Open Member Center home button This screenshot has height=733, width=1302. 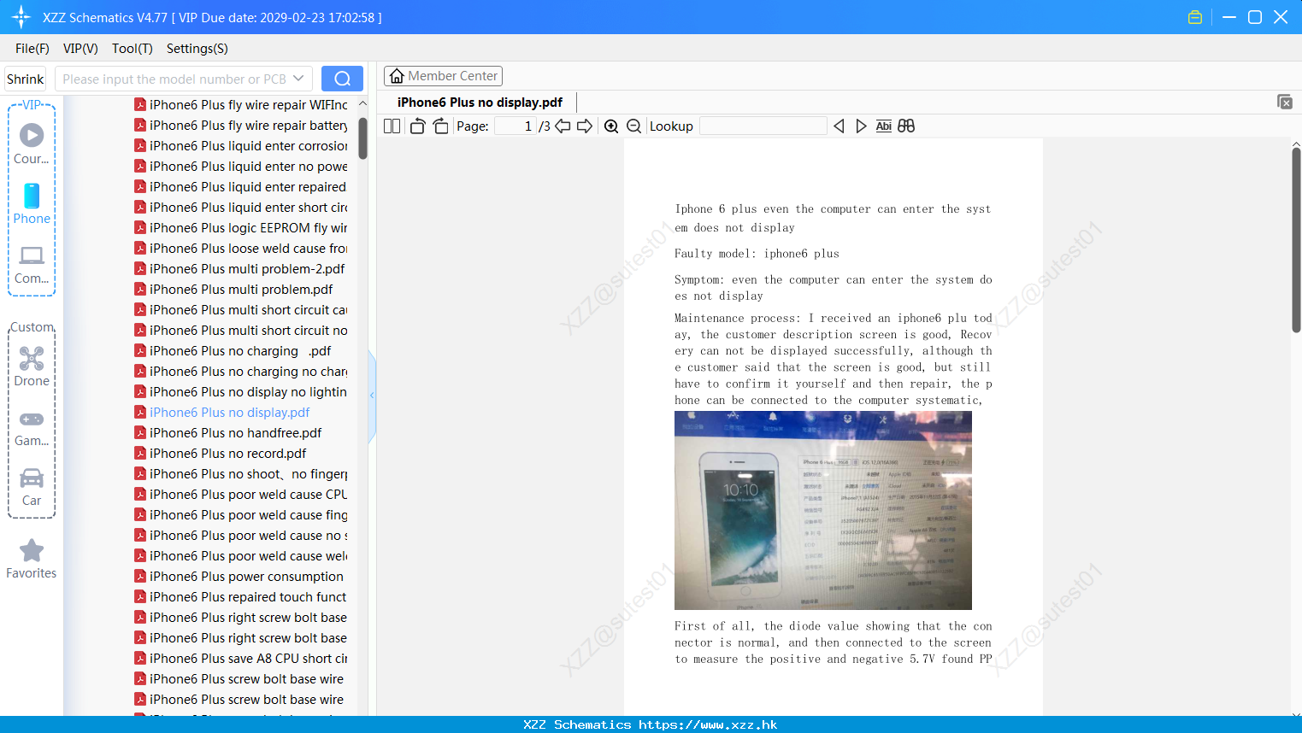(443, 76)
